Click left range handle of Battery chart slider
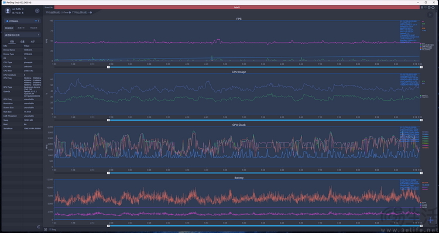This screenshot has width=439, height=233. tap(108, 226)
